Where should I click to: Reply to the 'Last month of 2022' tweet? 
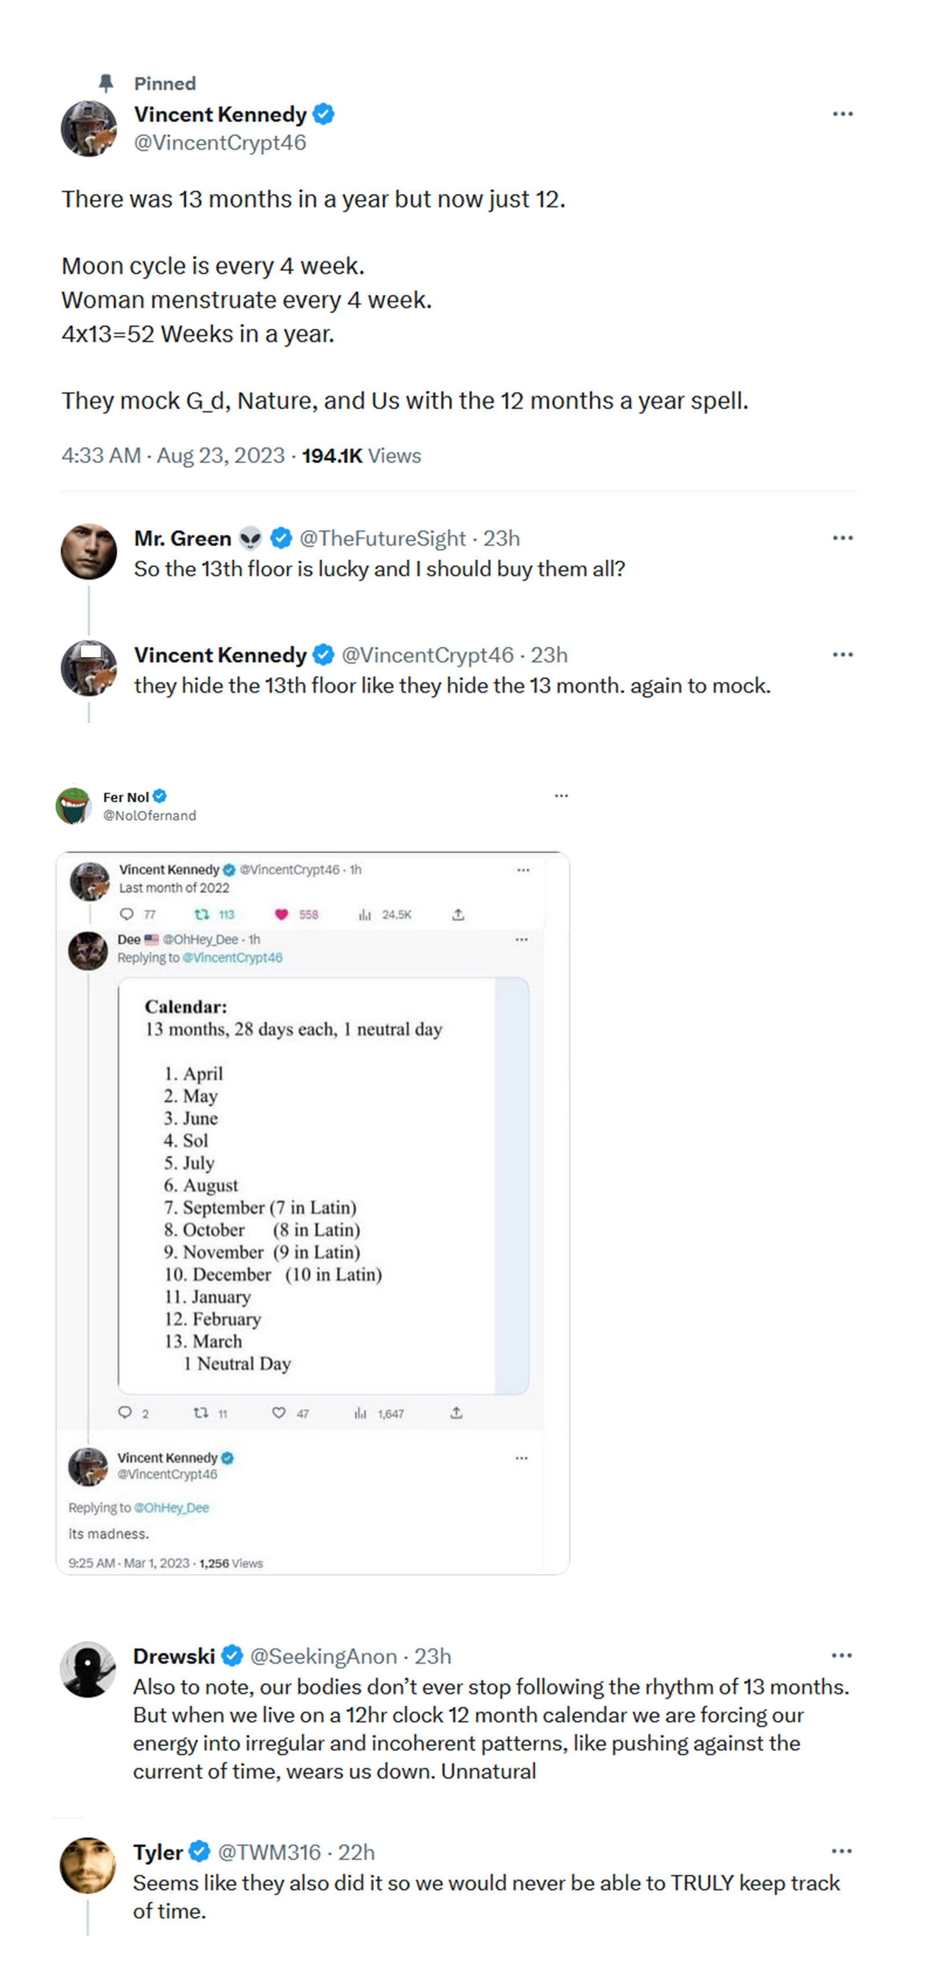coord(127,914)
